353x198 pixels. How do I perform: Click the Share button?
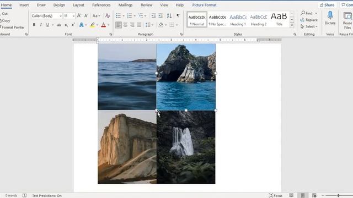point(327,5)
